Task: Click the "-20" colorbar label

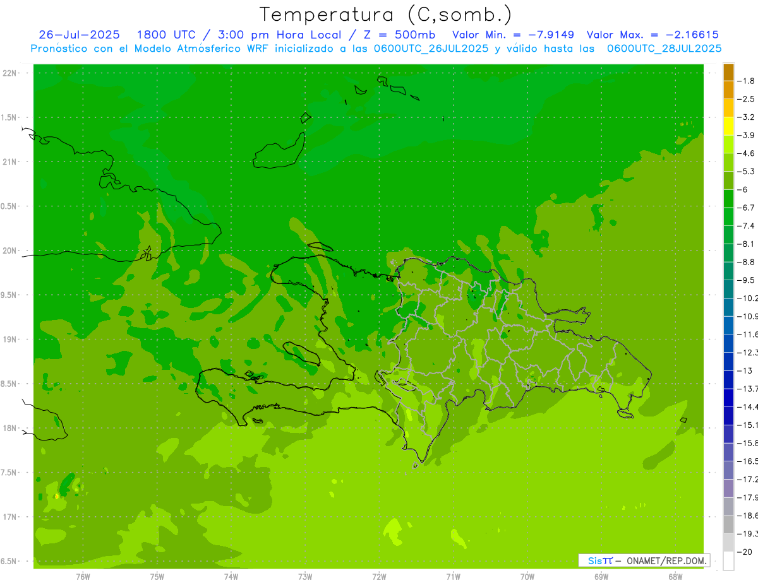Action: pyautogui.click(x=744, y=552)
